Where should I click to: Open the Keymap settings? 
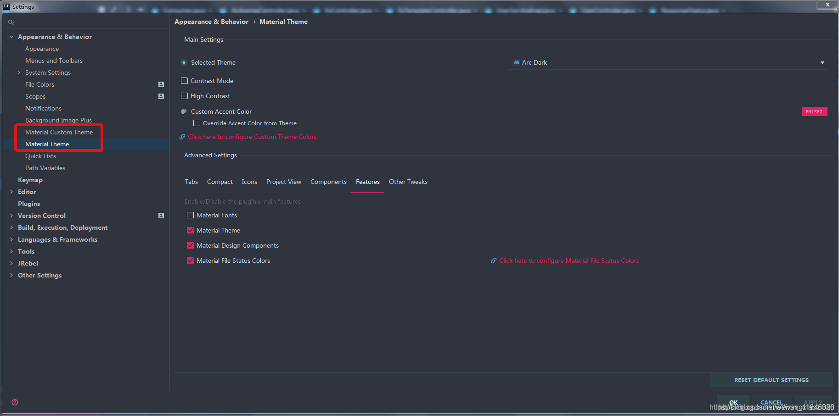tap(30, 180)
